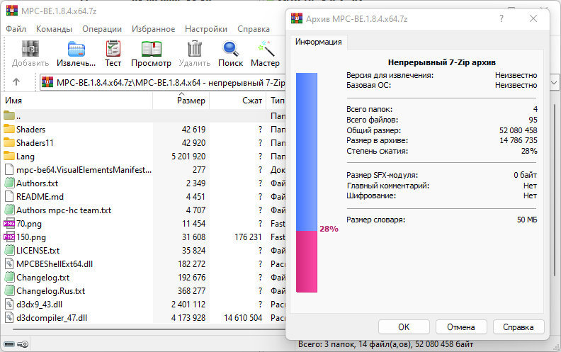Launch the Мастер wizard icon
Screen dimensions: 561x352
[266, 49]
